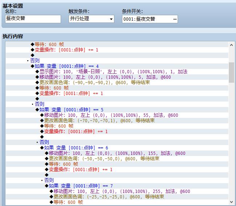Select the tint row (-90,-90,-90,2)
This screenshot has width=236, height=206.
(117, 83)
